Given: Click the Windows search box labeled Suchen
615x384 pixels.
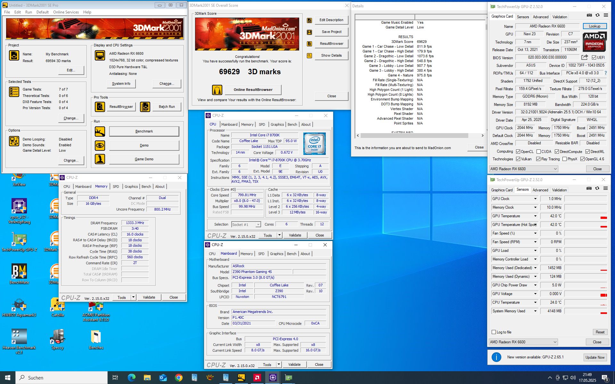Looking at the screenshot, I should tap(61, 378).
